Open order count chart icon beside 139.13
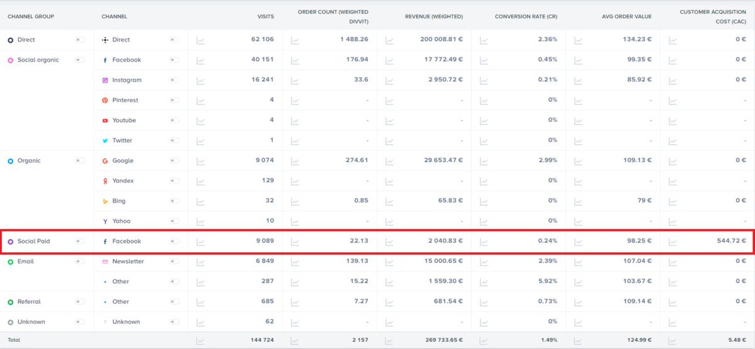 click(295, 262)
